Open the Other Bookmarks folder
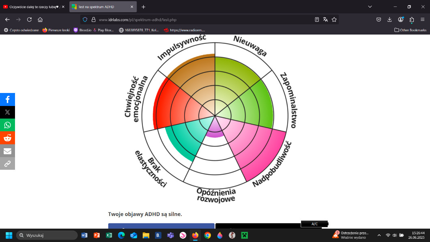Image resolution: width=430 pixels, height=242 pixels. pyautogui.click(x=410, y=30)
